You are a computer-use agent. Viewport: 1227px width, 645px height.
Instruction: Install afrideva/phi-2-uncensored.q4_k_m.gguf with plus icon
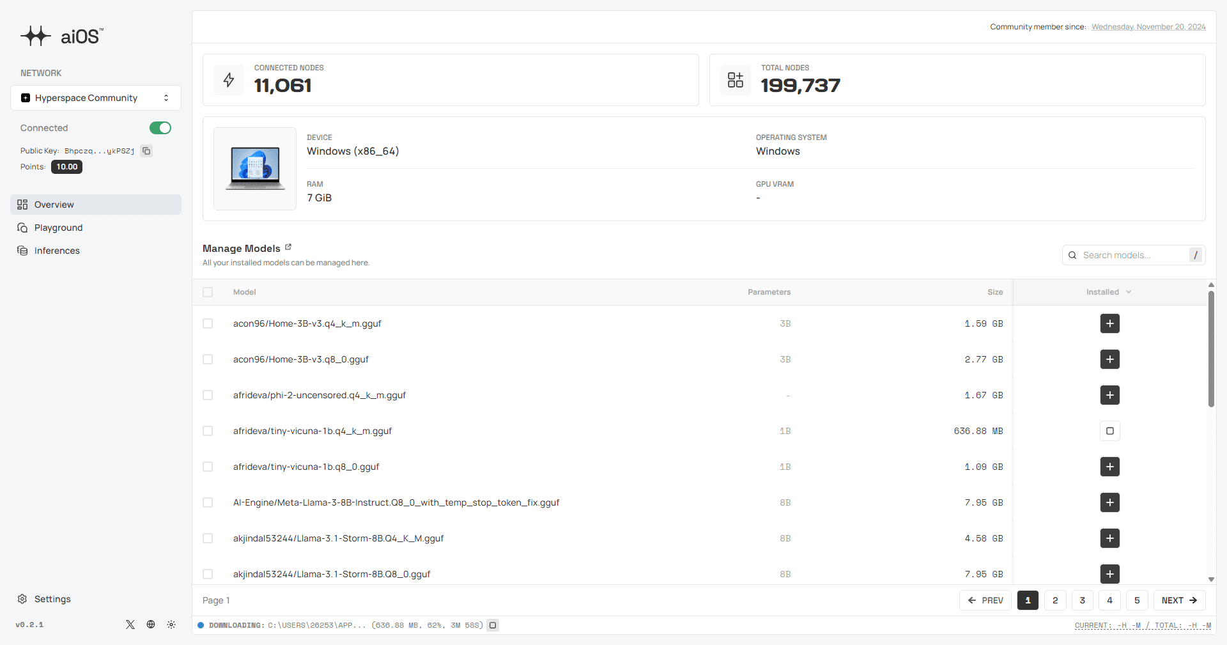1110,395
